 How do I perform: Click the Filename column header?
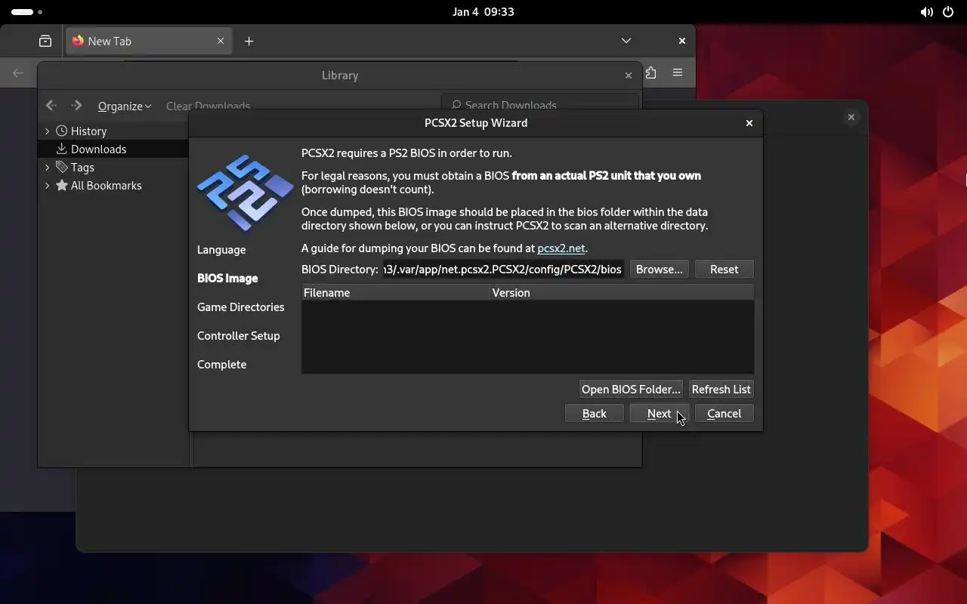point(396,292)
